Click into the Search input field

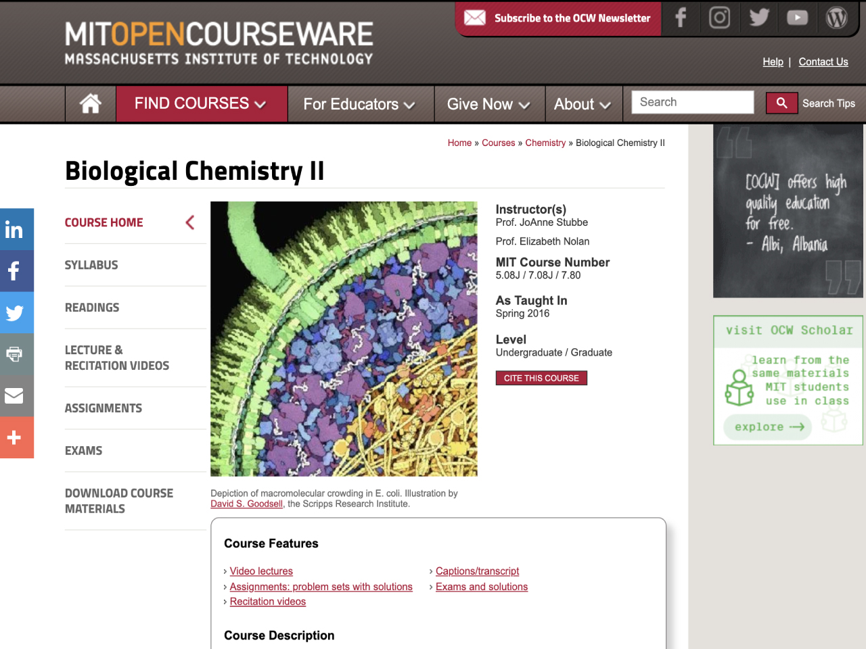click(693, 102)
